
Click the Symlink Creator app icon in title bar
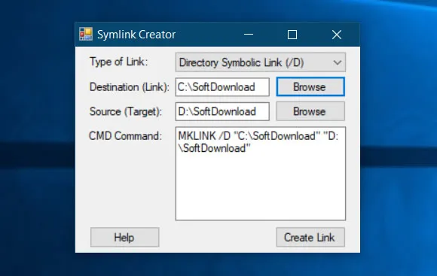click(86, 35)
